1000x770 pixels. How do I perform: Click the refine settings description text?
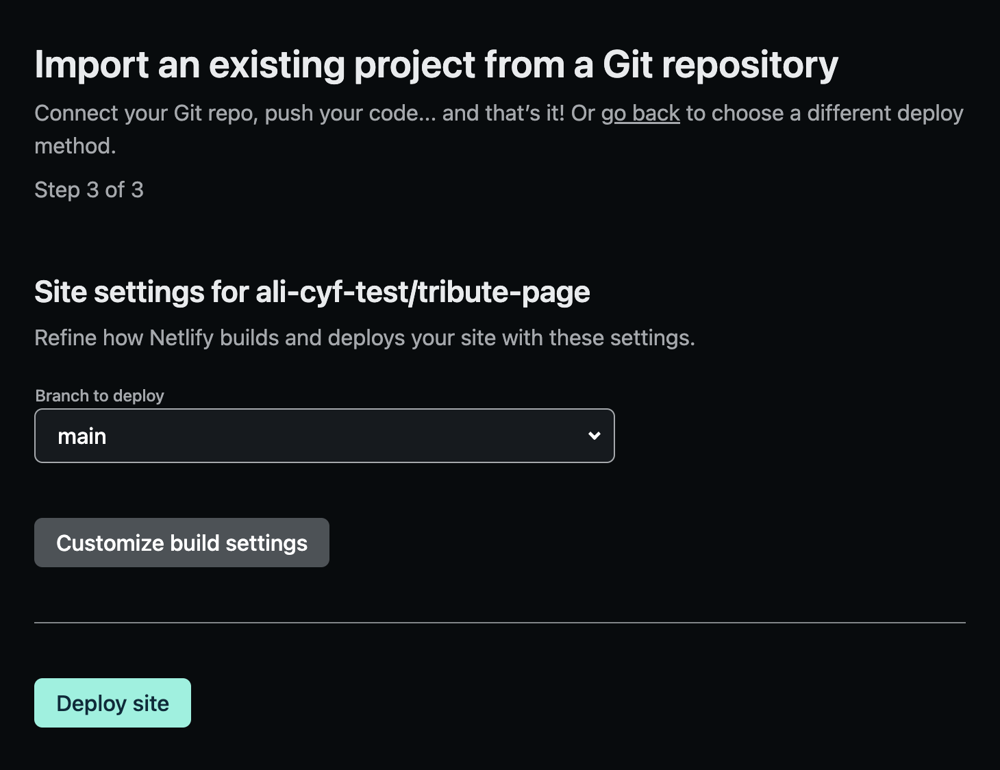pos(365,337)
